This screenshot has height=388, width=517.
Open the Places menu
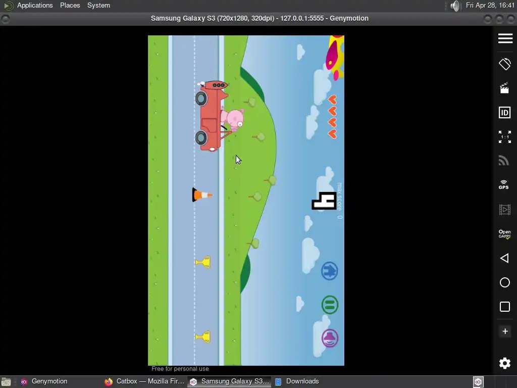coord(70,5)
